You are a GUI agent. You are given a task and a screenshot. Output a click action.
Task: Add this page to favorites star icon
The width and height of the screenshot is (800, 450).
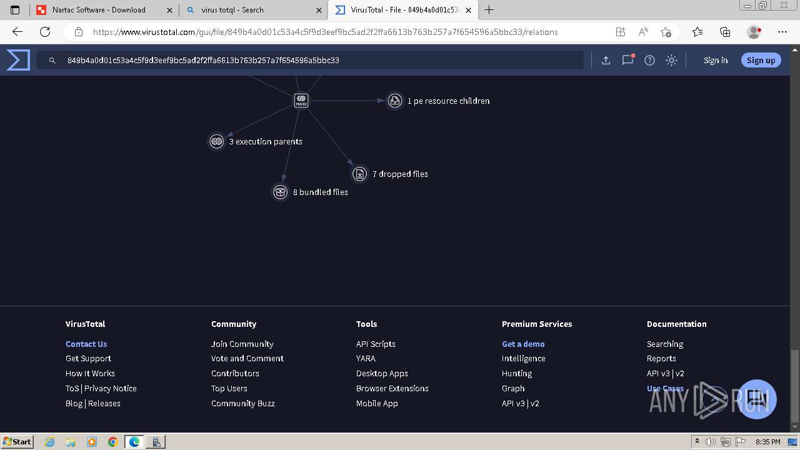(666, 32)
